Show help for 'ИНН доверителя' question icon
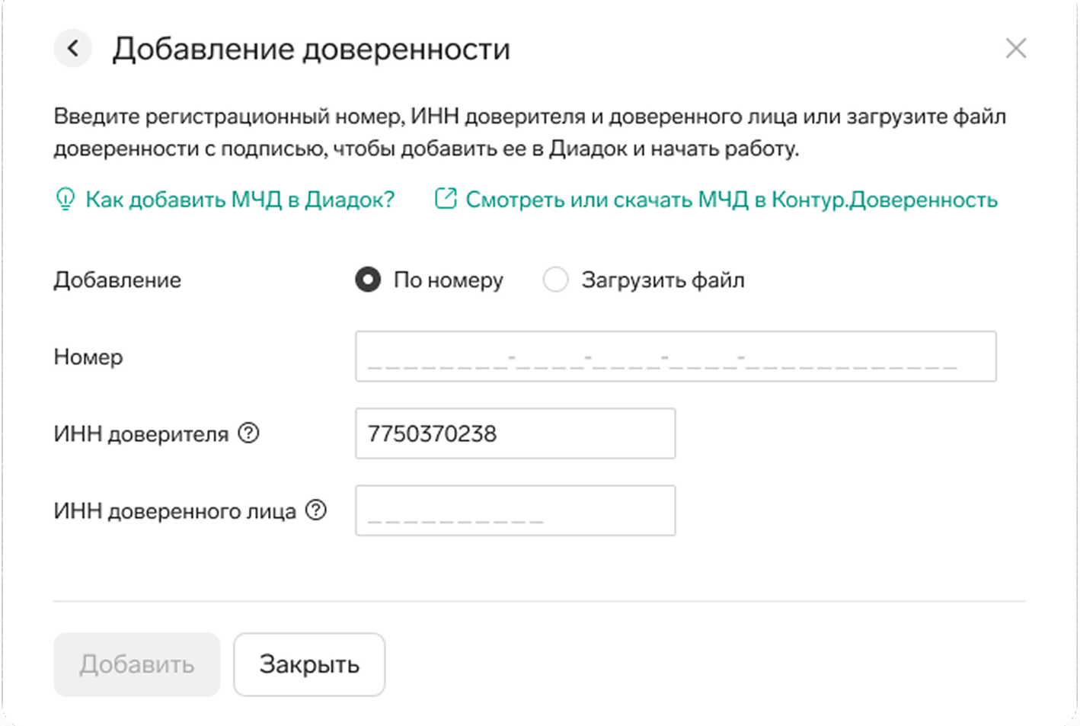Image resolution: width=1080 pixels, height=726 pixels. point(249,433)
